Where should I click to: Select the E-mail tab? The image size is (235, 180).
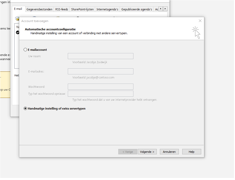[x=18, y=9]
